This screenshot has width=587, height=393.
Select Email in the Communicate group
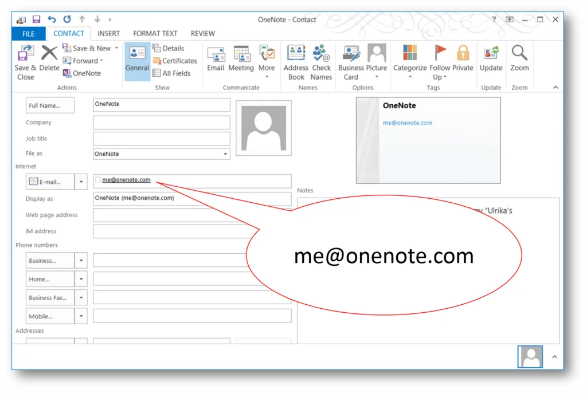tap(216, 60)
